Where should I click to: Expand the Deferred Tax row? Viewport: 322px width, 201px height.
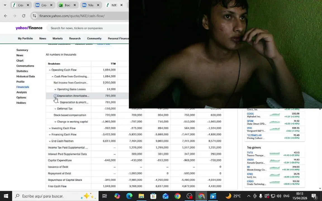click(55, 109)
